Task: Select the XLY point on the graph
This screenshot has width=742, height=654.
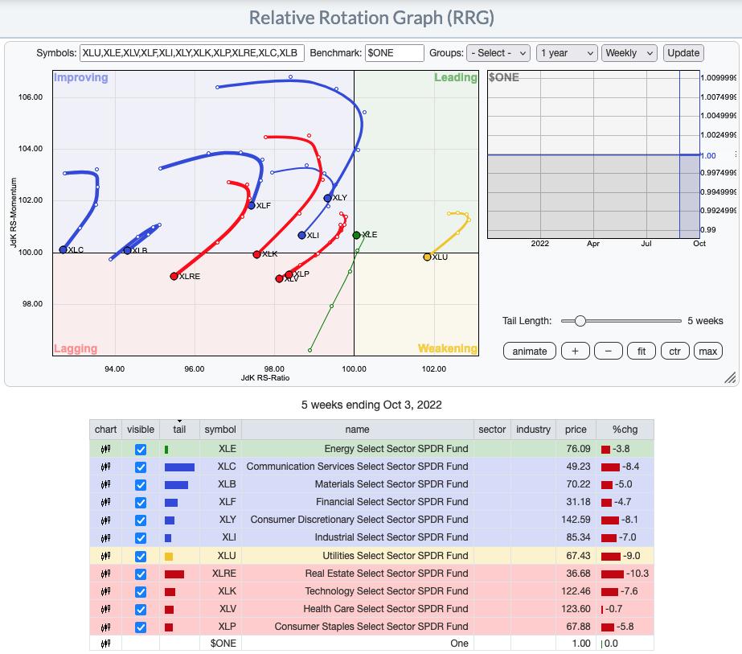Action: coord(327,198)
